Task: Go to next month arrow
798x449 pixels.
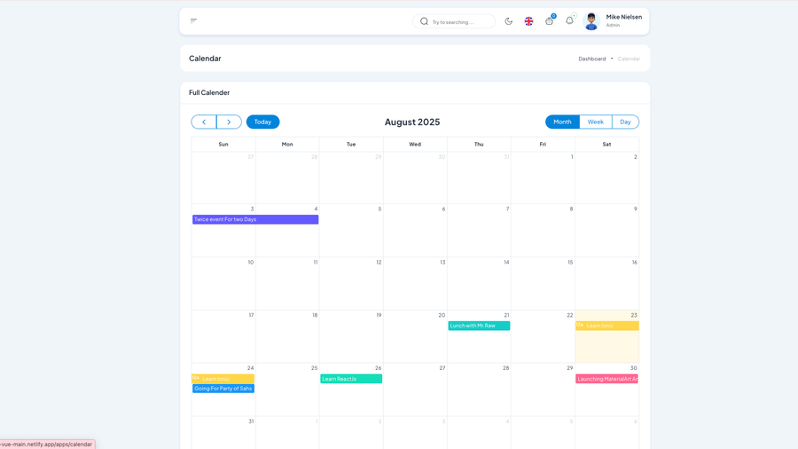Action: click(229, 122)
